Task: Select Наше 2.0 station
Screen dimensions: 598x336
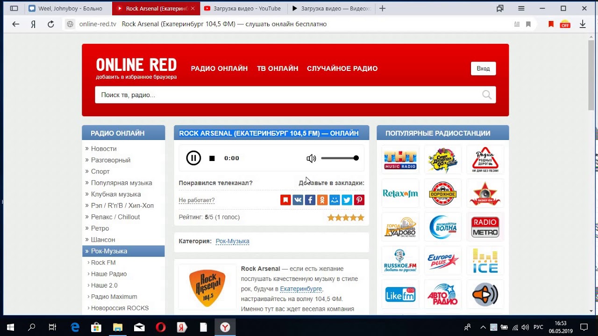Action: 104,285
